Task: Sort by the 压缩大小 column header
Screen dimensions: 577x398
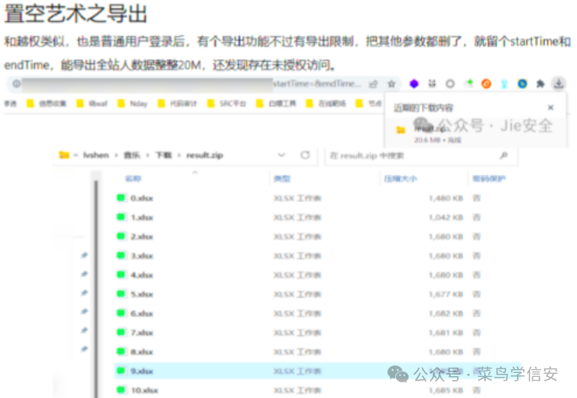Action: click(400, 179)
